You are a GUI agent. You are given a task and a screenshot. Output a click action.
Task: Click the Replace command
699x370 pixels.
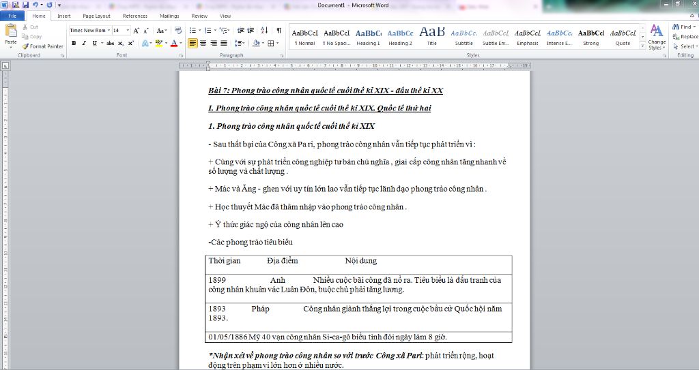[x=686, y=37]
